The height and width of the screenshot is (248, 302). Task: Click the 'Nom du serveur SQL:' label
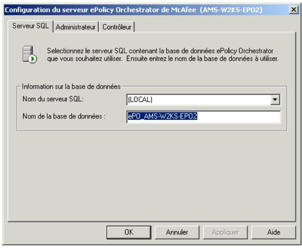coord(53,99)
